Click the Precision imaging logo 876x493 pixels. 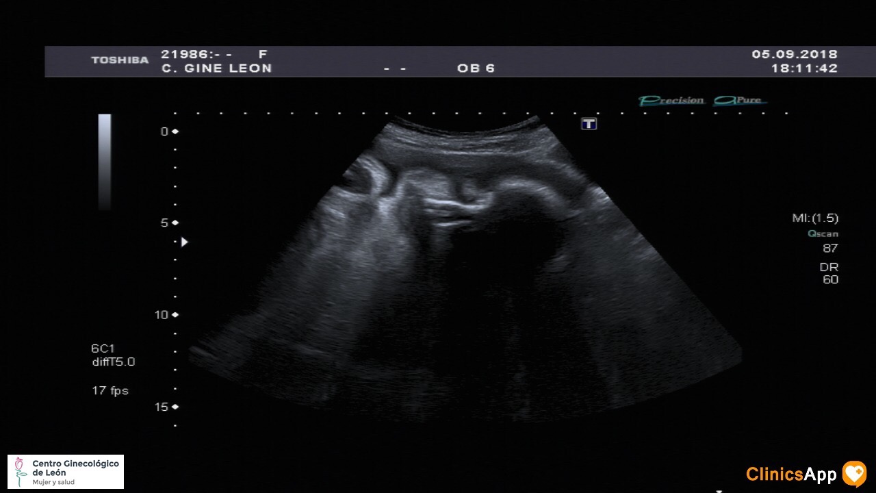671,101
